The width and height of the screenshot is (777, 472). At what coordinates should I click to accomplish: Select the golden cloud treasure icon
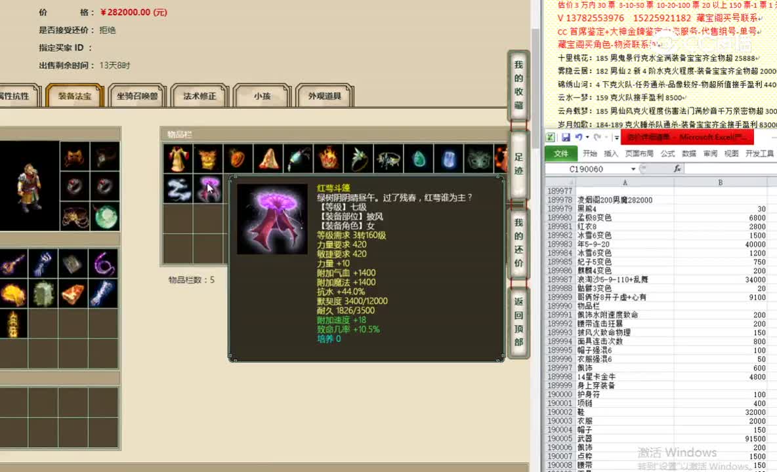[x=13, y=294]
